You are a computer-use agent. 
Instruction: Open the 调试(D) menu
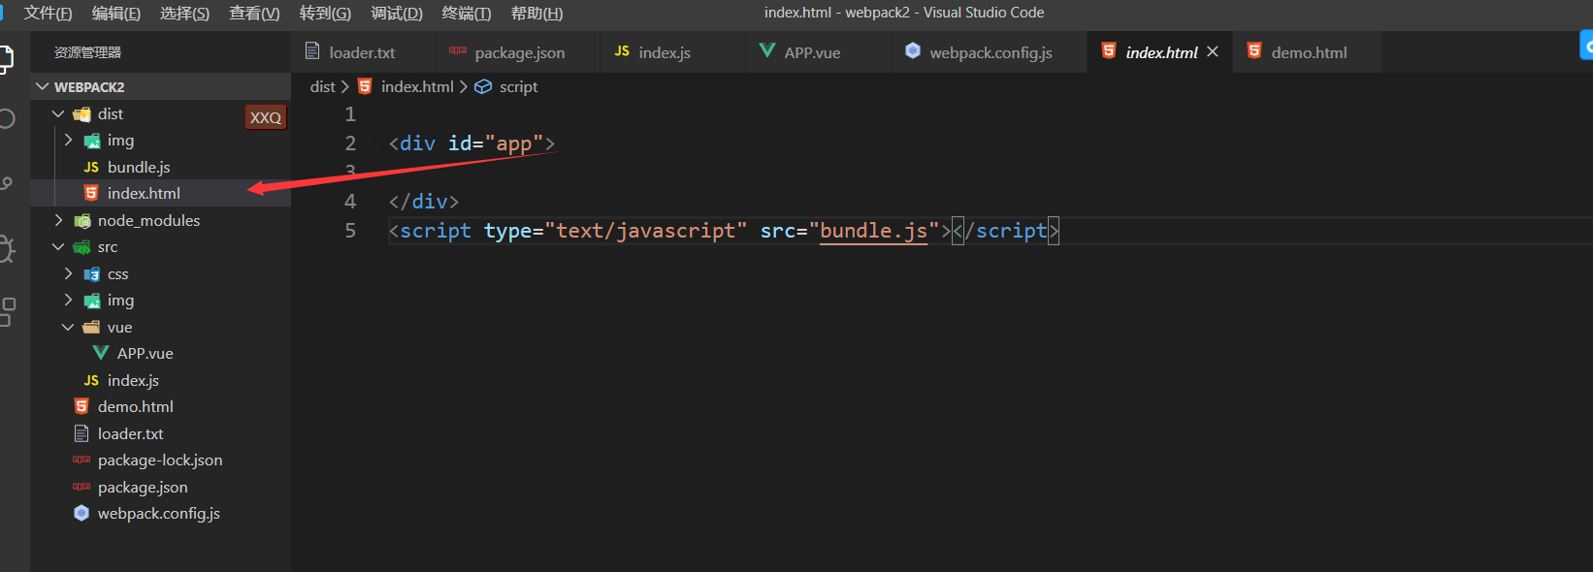coord(397,13)
